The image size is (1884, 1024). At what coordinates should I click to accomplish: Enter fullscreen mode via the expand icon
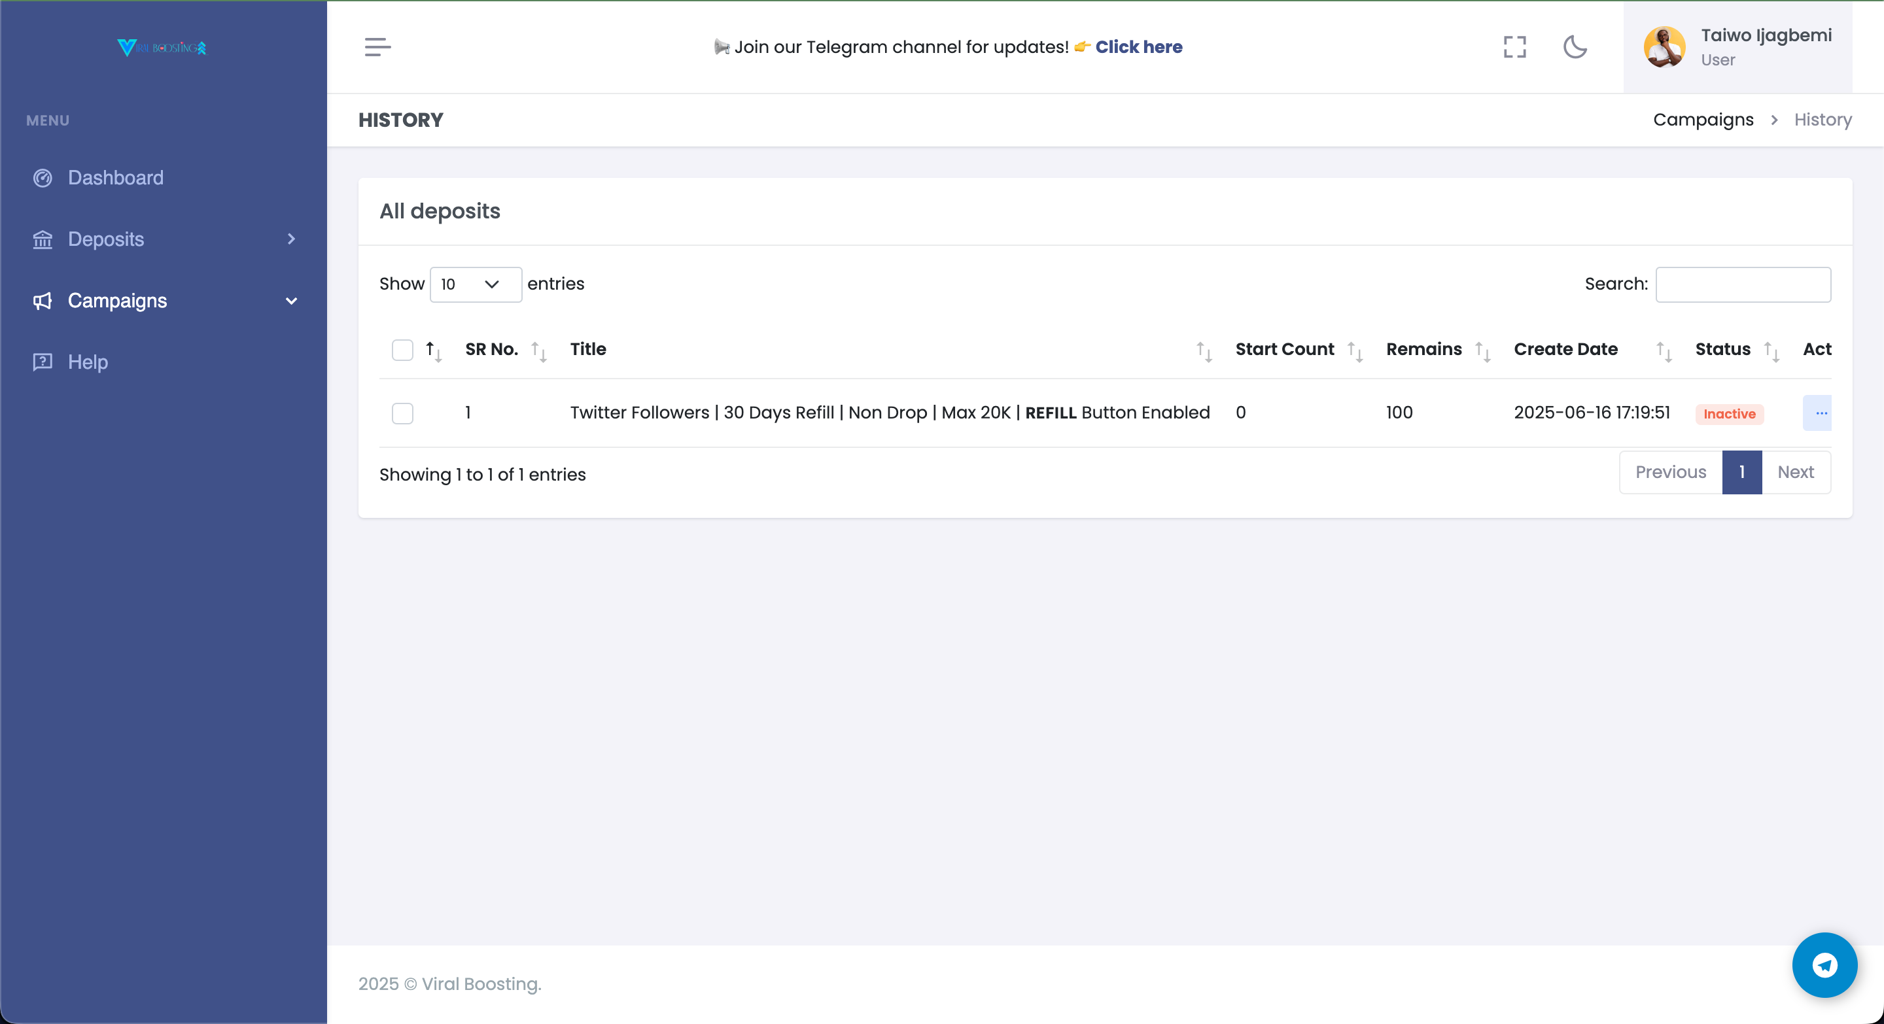pos(1514,47)
